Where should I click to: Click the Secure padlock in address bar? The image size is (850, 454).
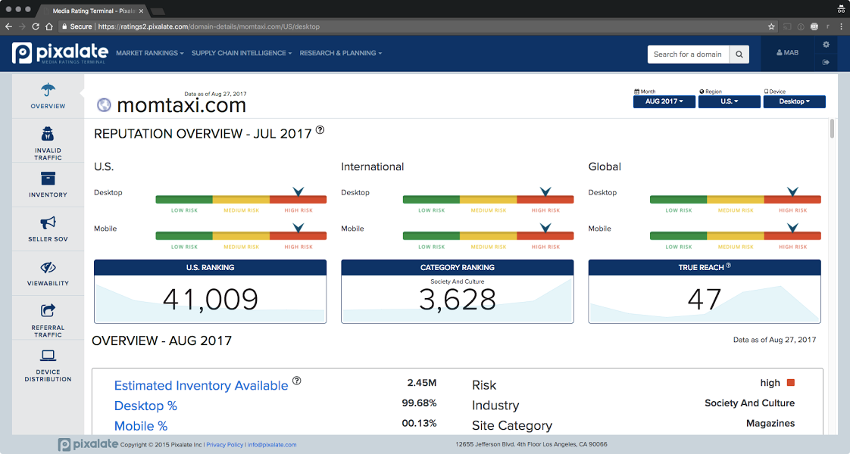(64, 26)
